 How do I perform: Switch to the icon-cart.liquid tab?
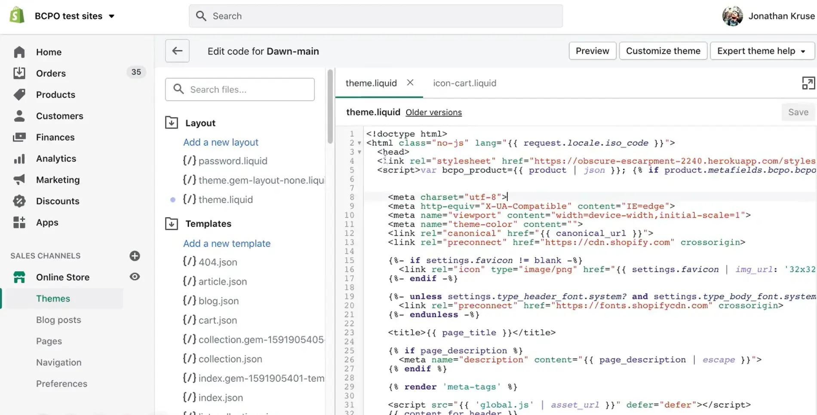click(x=464, y=83)
